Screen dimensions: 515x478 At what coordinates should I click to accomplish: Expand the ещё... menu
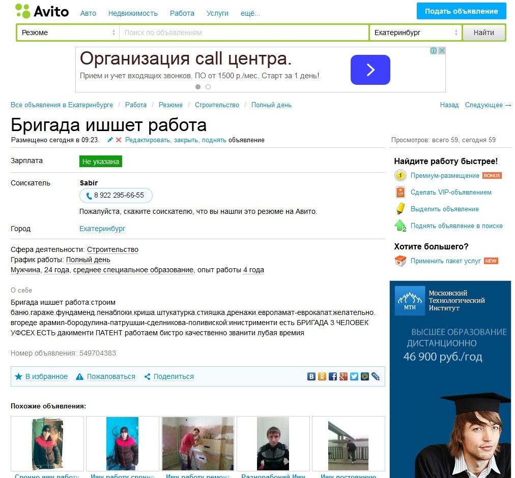250,13
